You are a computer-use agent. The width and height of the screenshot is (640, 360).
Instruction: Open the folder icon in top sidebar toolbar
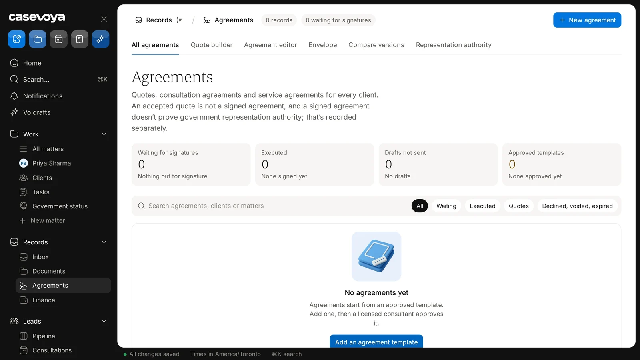pyautogui.click(x=38, y=39)
